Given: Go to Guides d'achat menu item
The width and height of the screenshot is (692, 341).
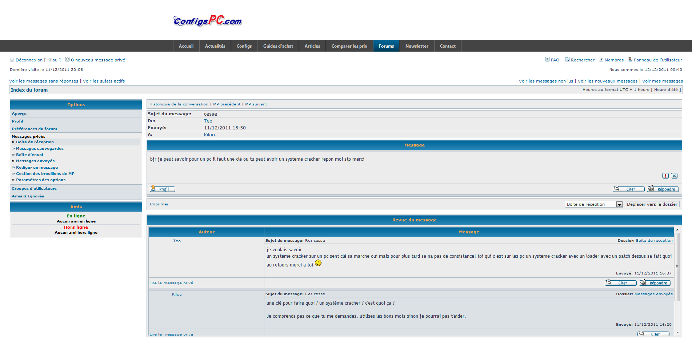Looking at the screenshot, I should 278,46.
